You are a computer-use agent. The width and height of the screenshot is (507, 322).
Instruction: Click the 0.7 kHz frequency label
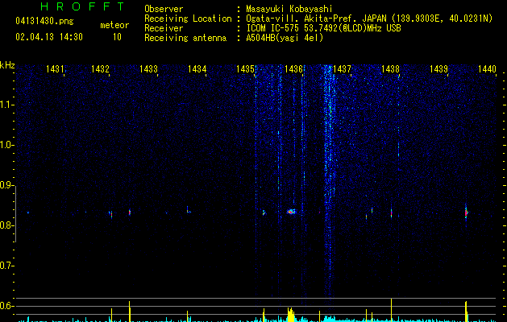tap(6, 266)
